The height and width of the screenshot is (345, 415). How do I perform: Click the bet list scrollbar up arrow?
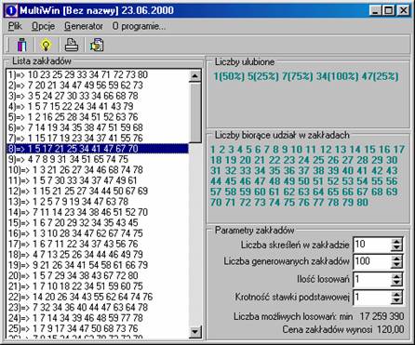(x=195, y=76)
